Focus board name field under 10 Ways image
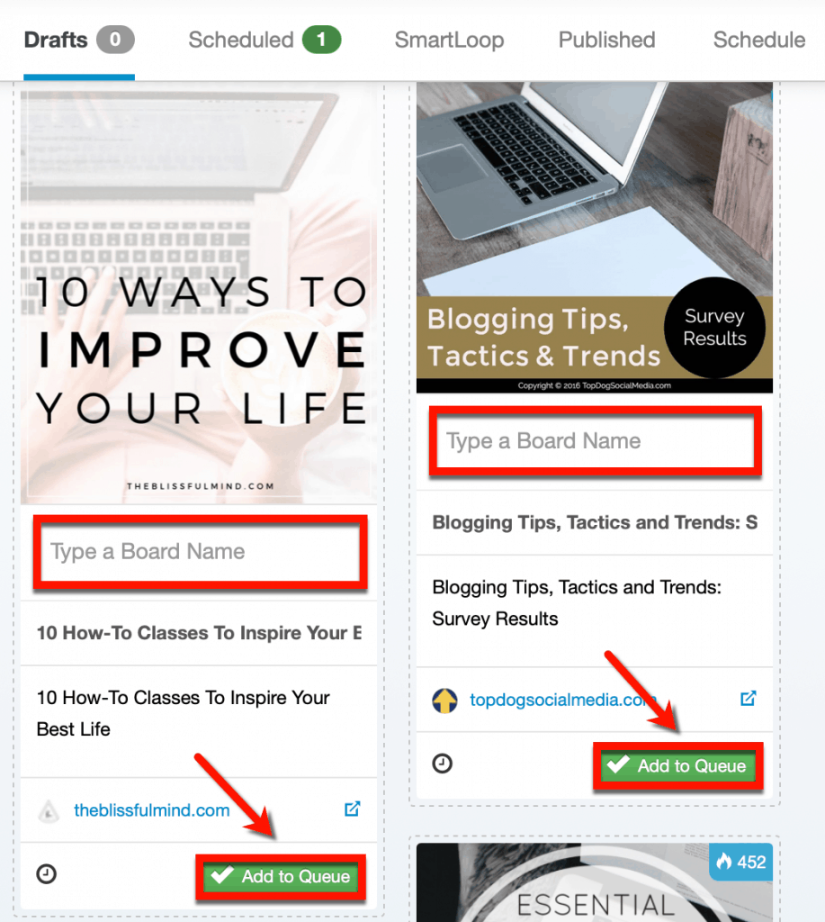825x922 pixels. point(200,552)
